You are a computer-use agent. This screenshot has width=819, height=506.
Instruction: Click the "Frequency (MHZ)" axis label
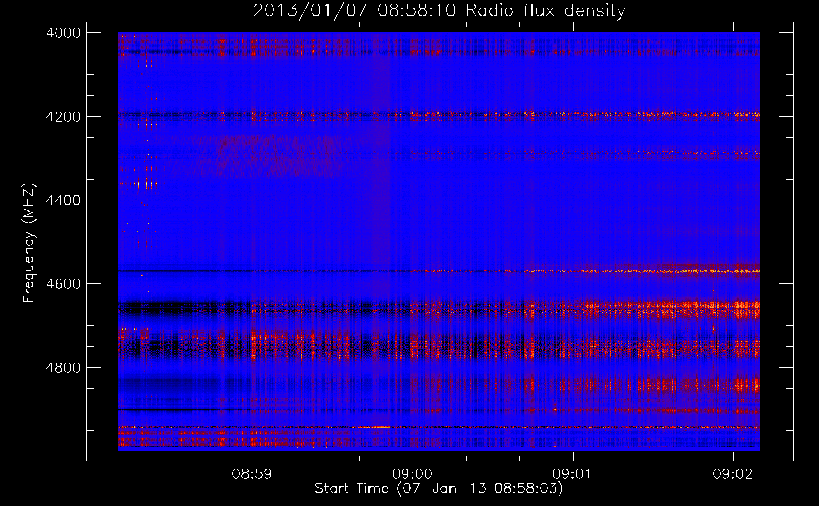(x=29, y=243)
